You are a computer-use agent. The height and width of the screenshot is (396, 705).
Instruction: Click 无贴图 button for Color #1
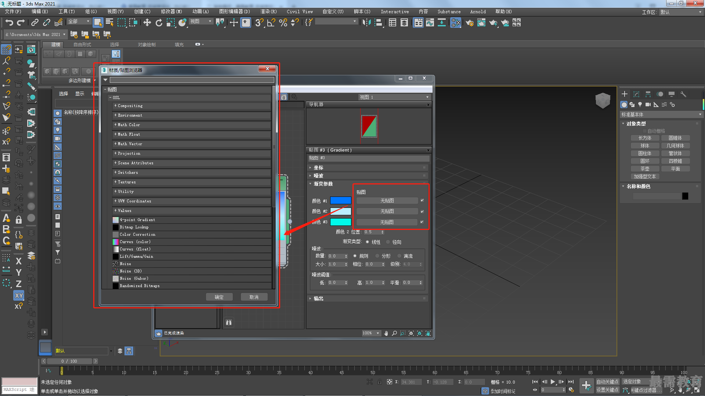[387, 201]
